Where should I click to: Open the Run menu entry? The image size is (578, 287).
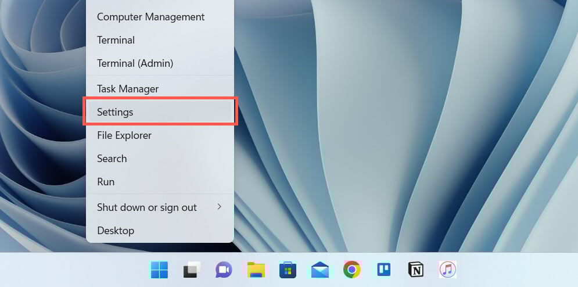[160, 182]
